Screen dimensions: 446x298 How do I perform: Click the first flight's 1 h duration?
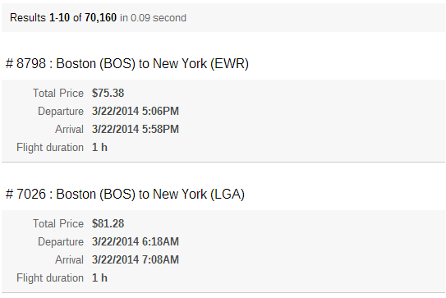99,147
